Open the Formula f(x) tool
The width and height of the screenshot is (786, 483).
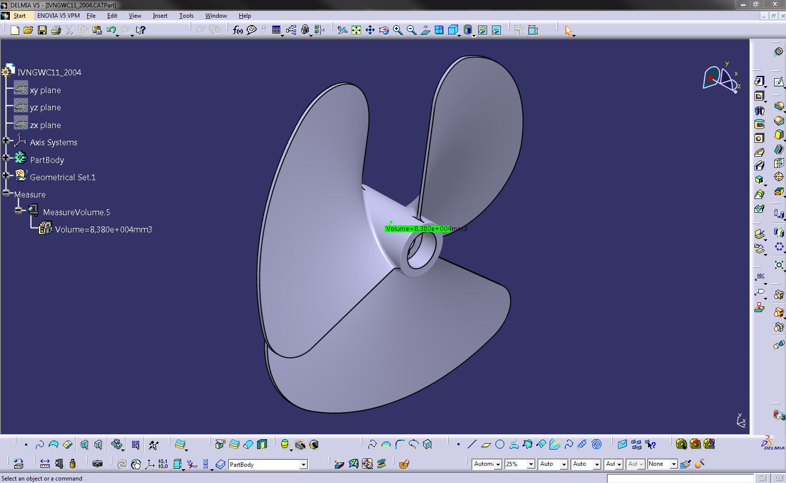point(237,31)
